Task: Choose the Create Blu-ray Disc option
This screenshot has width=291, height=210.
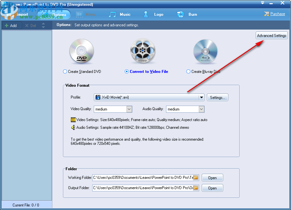Action: pos(188,71)
